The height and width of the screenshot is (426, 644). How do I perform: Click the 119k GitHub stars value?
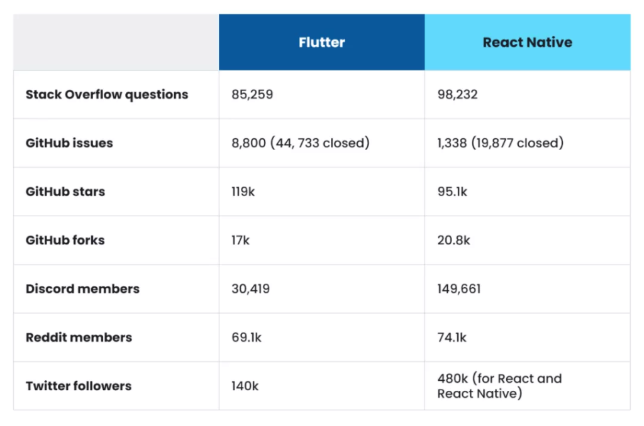243,192
